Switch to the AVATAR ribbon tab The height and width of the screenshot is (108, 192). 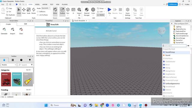(45, 4)
